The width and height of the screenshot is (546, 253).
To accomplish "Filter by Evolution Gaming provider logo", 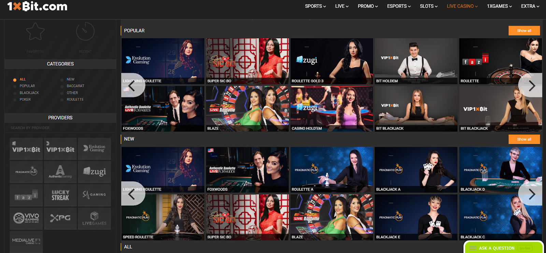I will pyautogui.click(x=94, y=149).
